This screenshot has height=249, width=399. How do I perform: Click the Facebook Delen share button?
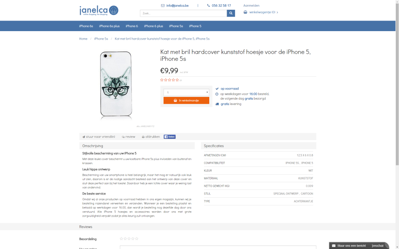pos(170,137)
